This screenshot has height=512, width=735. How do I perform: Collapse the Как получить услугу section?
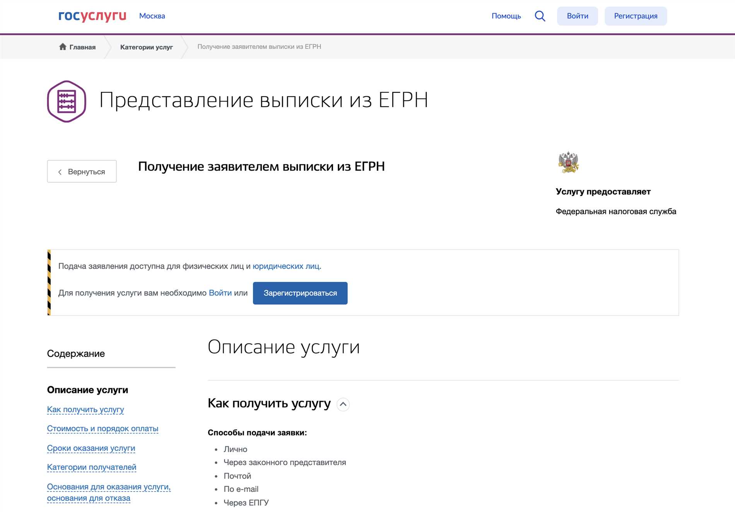343,404
